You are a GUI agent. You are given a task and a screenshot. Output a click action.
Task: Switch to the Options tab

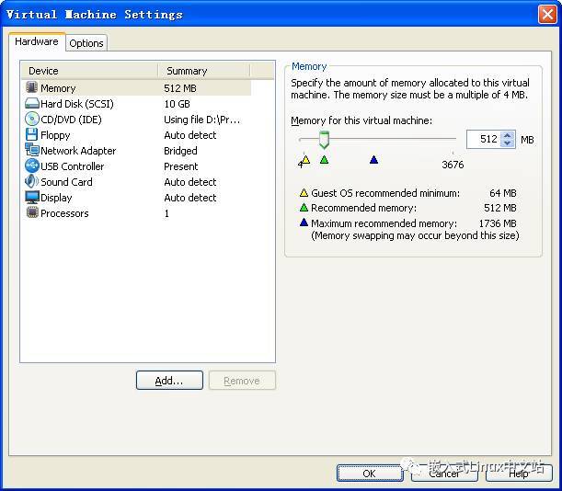(x=86, y=43)
